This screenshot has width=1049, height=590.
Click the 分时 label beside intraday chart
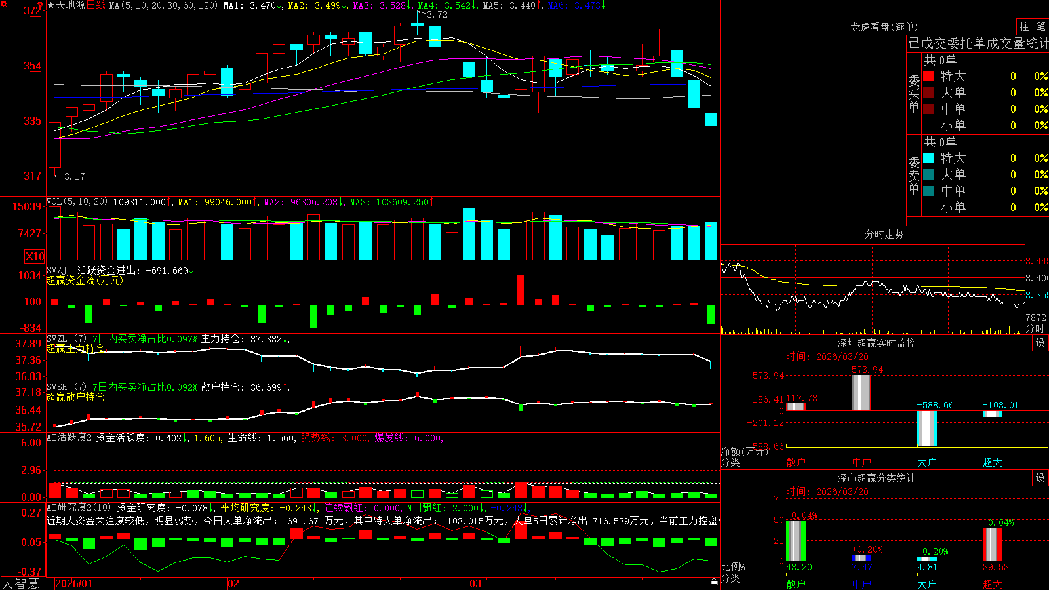click(1035, 328)
